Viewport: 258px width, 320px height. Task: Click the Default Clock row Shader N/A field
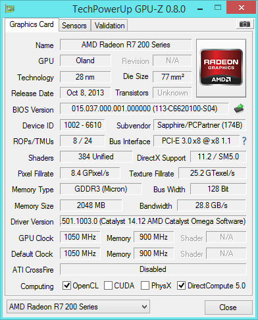click(x=226, y=253)
